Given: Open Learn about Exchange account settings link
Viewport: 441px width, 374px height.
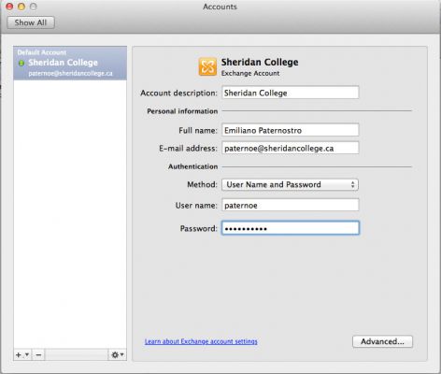Looking at the screenshot, I should tap(201, 341).
